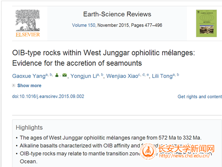Click the Highlights section heading

point(29,128)
